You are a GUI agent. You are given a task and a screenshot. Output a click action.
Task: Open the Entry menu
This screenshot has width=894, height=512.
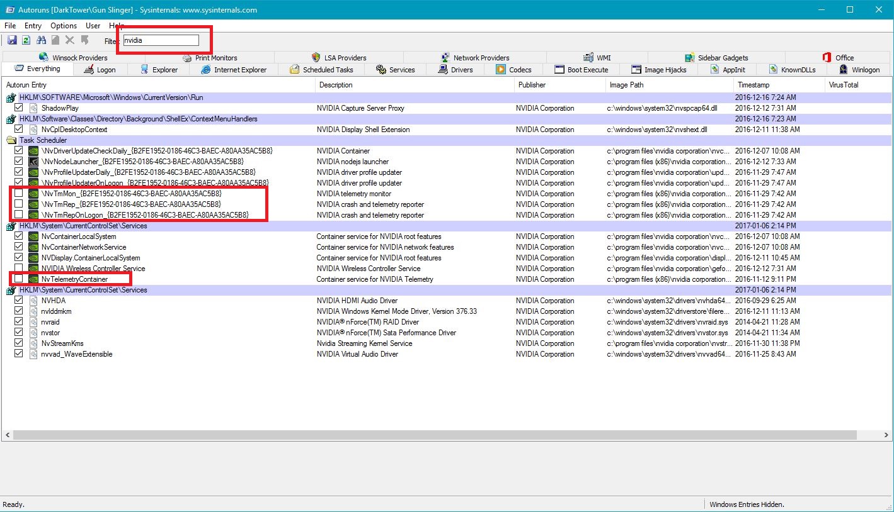coord(33,26)
